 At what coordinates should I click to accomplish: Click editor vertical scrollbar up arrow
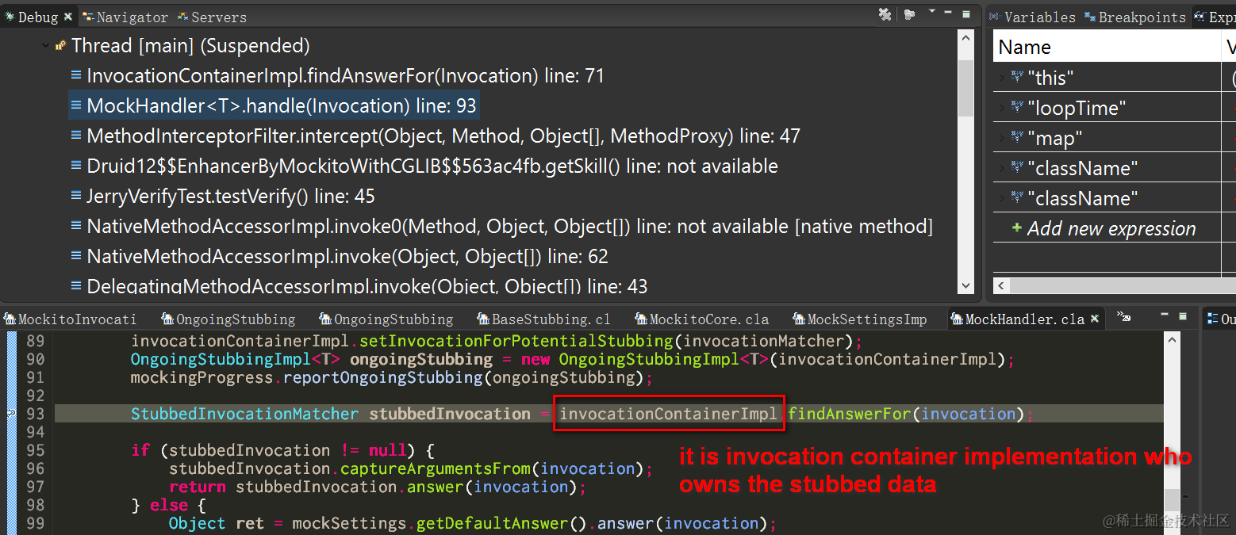click(1172, 339)
